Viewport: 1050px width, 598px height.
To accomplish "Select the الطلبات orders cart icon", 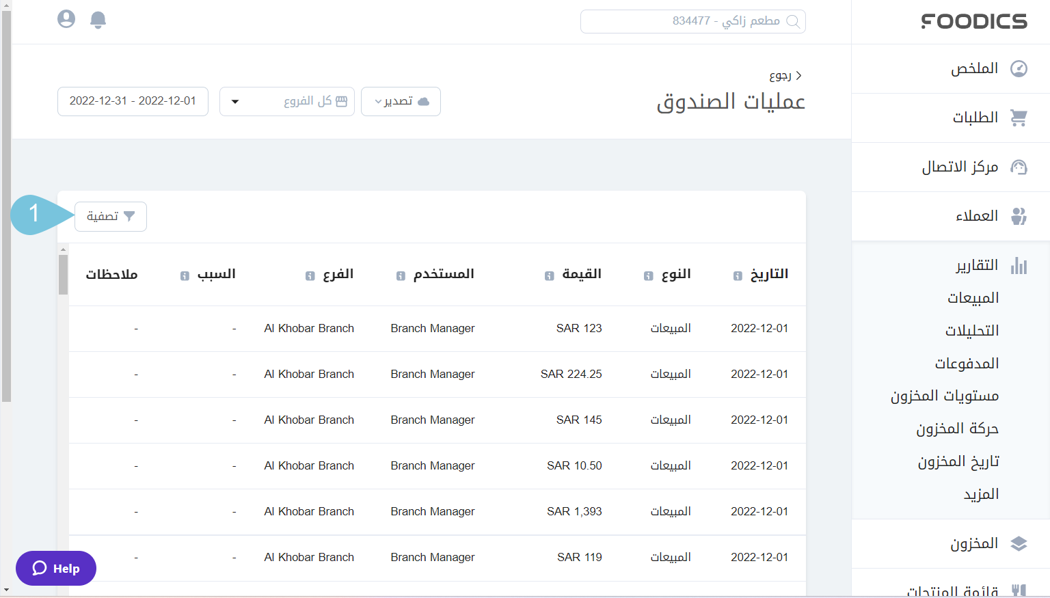I will 1019,118.
